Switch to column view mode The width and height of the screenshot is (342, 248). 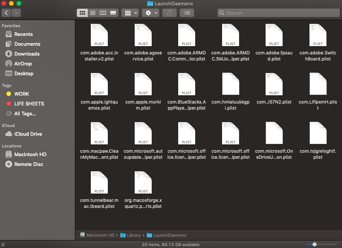click(x=103, y=13)
